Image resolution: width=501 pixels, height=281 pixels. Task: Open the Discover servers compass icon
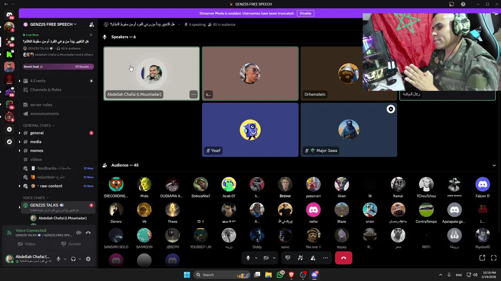click(9, 142)
